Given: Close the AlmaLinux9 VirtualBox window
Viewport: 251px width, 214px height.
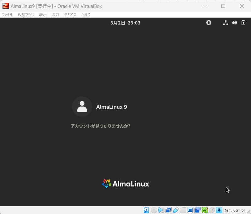Looking at the screenshot, I should click(242, 6).
